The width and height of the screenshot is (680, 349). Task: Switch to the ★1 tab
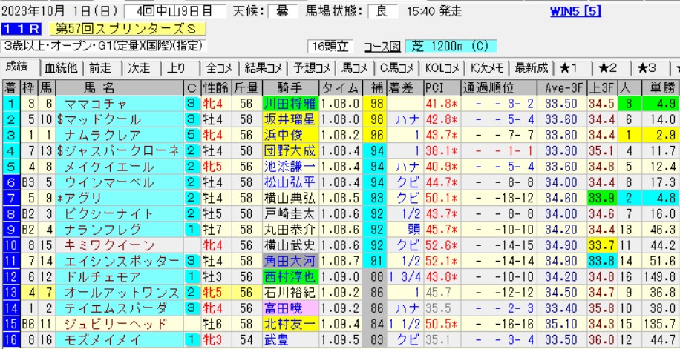(569, 68)
